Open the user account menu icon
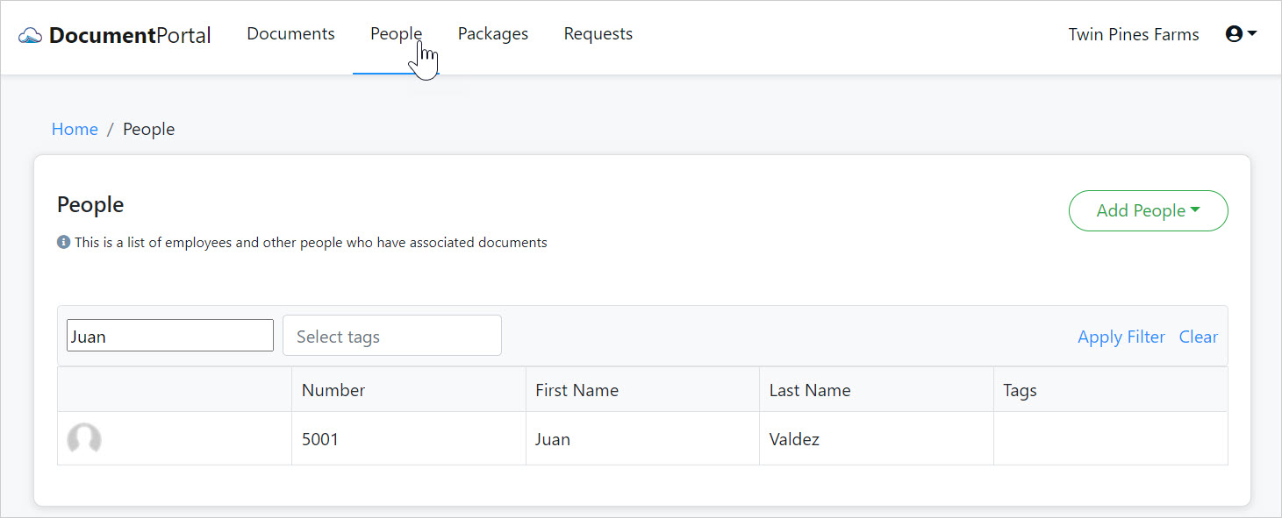 pos(1240,34)
